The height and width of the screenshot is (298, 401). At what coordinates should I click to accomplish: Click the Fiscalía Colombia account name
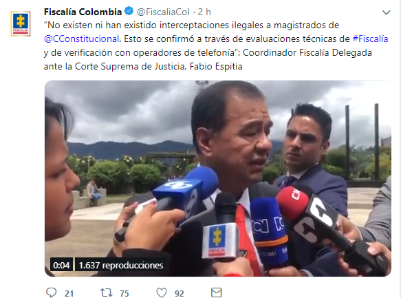tap(83, 12)
